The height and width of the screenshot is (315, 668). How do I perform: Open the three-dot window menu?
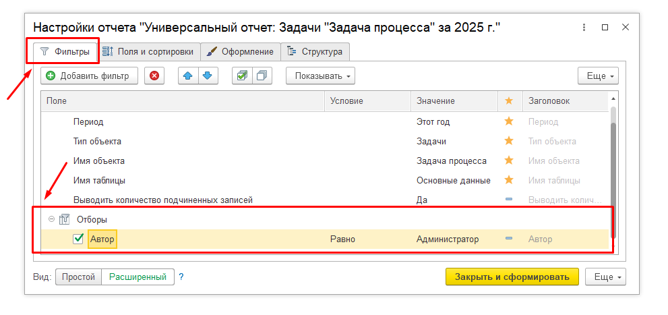584,28
